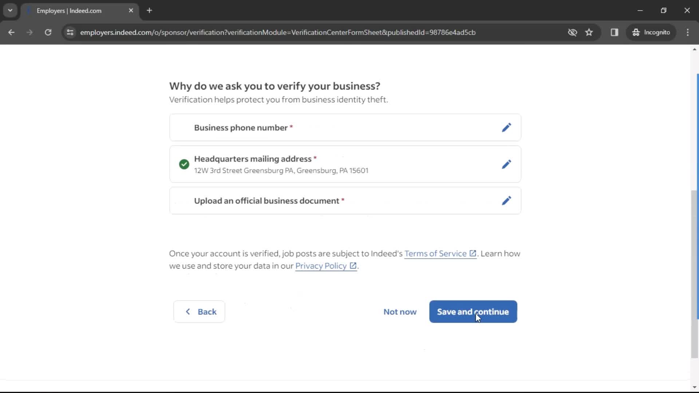
Task: Click the edit icon for Upload an official business document
Action: [507, 201]
